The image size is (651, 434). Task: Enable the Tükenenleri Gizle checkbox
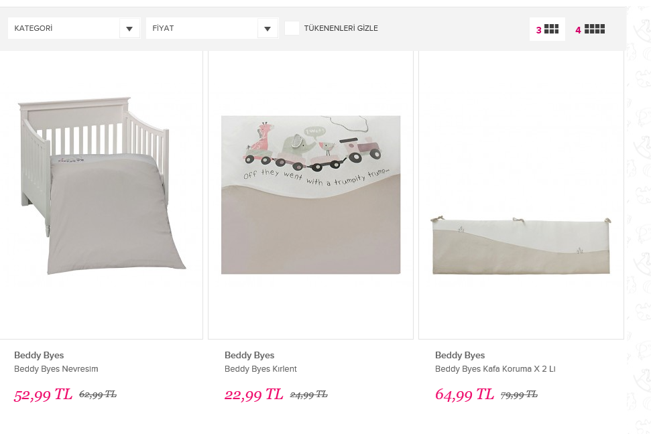[x=292, y=28]
